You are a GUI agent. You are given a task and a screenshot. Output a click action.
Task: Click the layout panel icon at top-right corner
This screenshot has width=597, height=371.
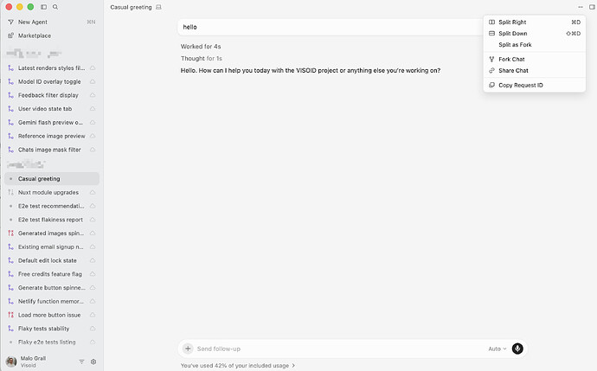(592, 7)
